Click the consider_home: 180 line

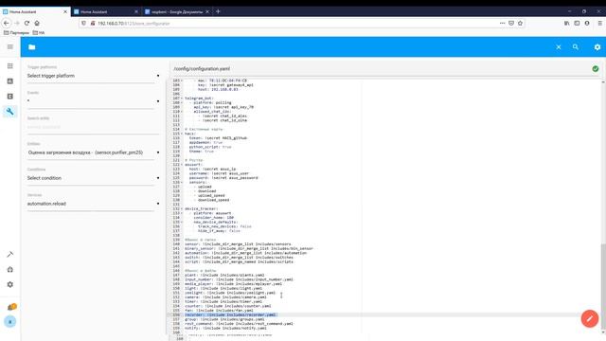coord(214,218)
